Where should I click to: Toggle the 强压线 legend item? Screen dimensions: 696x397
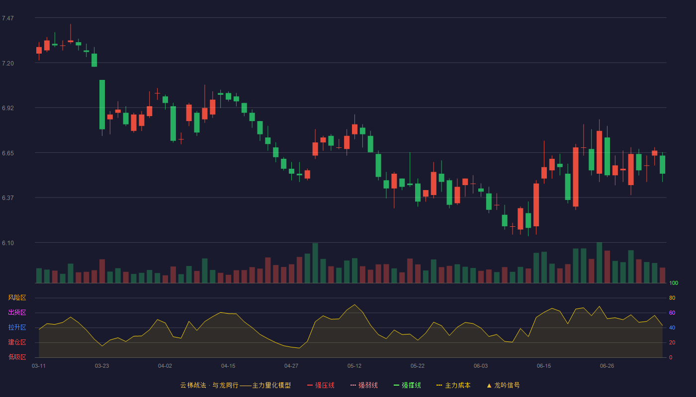(x=321, y=385)
